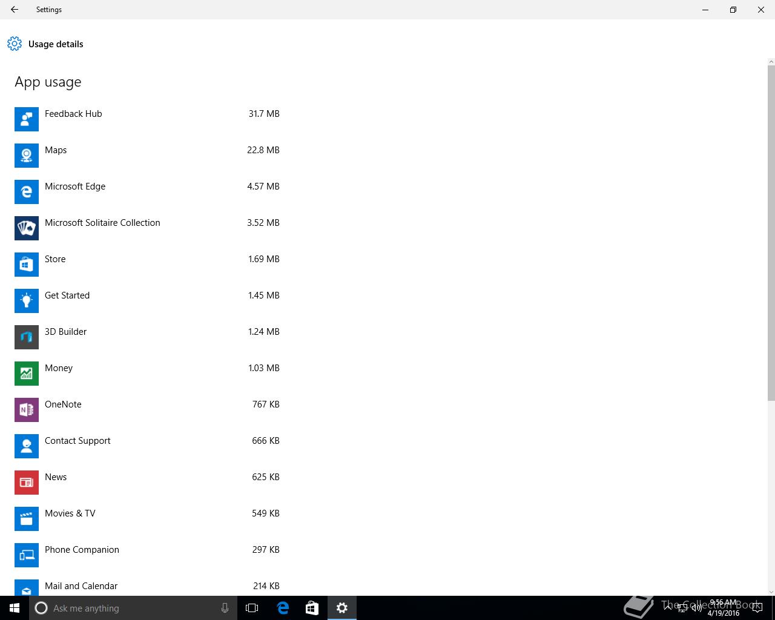Click the Contact Support label

click(x=77, y=441)
